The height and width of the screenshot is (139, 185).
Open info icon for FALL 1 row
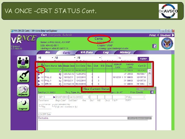tap(60, 81)
